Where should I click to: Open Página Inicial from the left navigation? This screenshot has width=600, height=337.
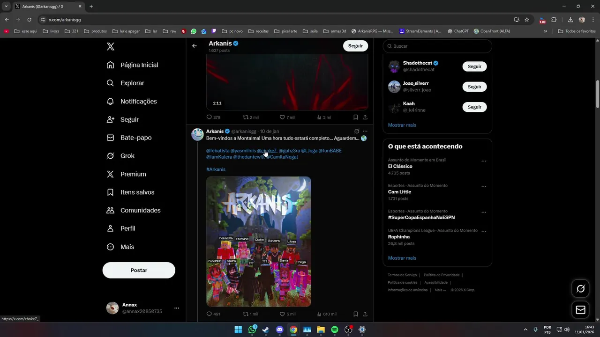[x=132, y=65]
